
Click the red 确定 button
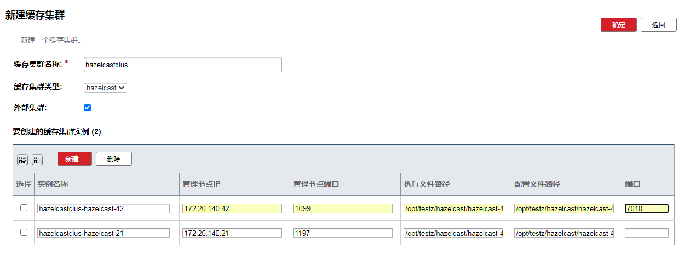[618, 25]
